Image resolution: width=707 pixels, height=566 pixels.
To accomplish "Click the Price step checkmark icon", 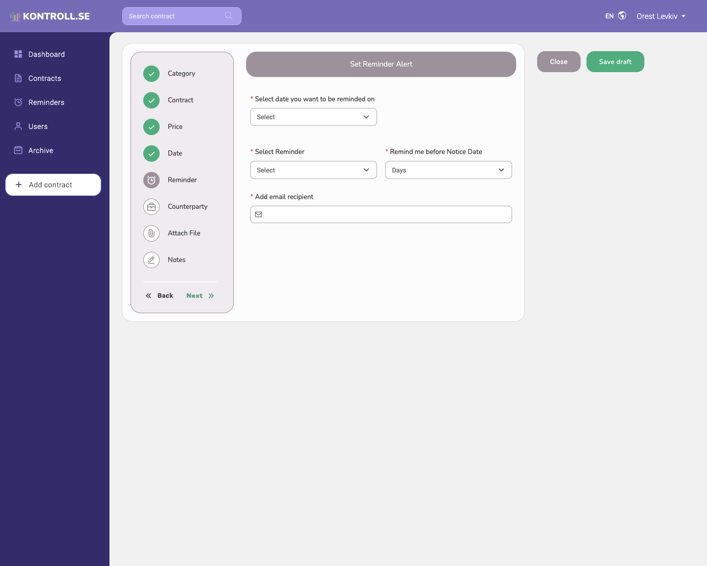I will tap(151, 127).
